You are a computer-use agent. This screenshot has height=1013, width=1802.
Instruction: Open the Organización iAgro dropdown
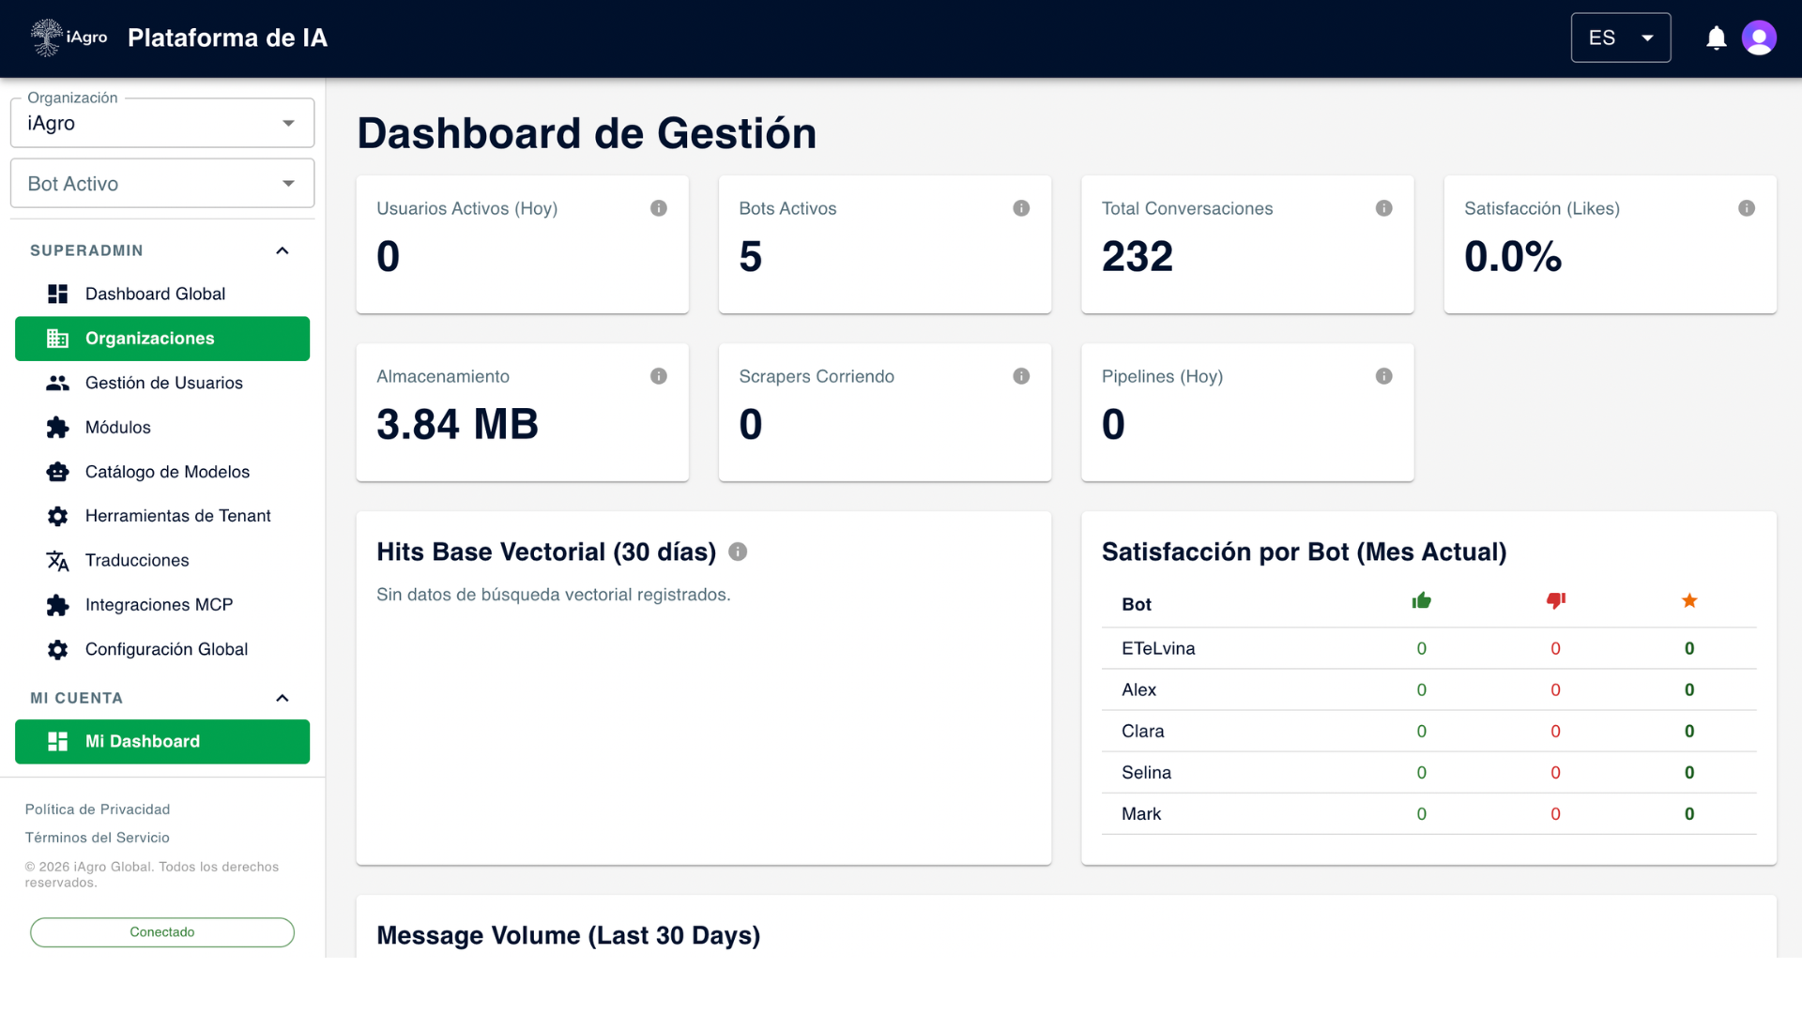point(161,123)
